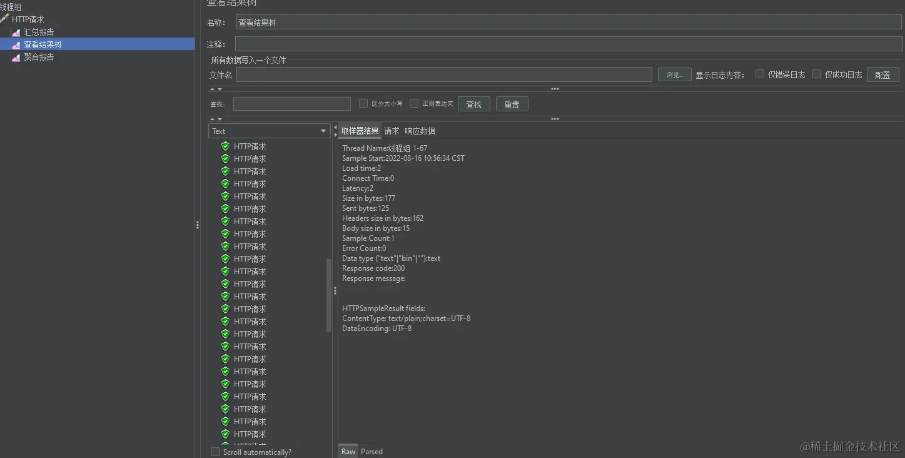Click the 'DataEncoding: UTF-8' line
This screenshot has height=458, width=905.
tap(377, 328)
